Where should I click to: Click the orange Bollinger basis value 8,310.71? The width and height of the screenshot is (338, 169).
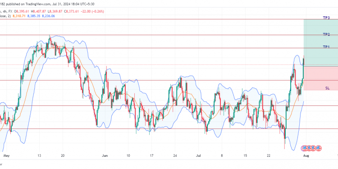point(19,16)
